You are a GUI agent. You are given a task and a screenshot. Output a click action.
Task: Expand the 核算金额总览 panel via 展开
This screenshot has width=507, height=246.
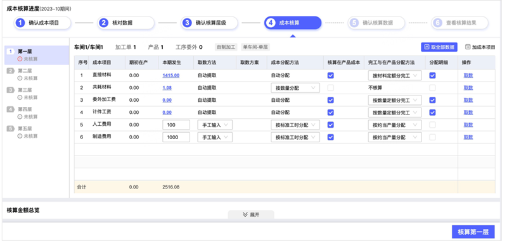click(251, 214)
